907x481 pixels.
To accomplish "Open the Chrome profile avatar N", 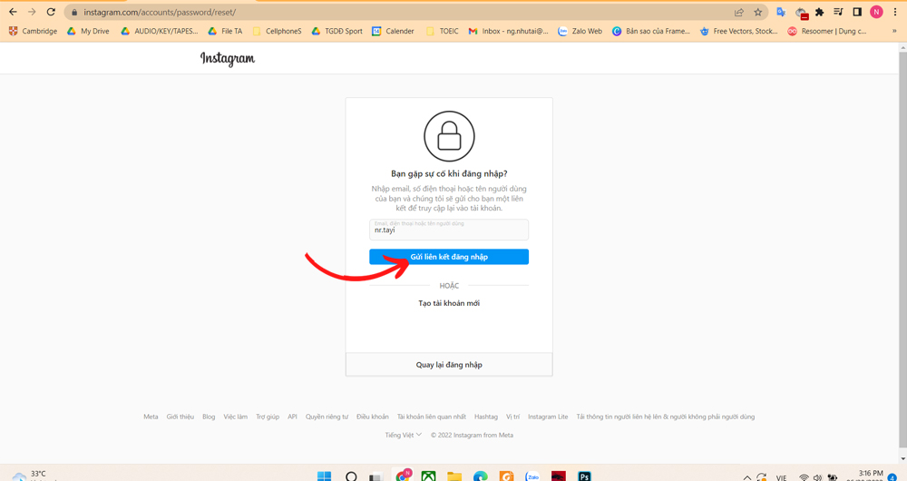I will coord(876,12).
